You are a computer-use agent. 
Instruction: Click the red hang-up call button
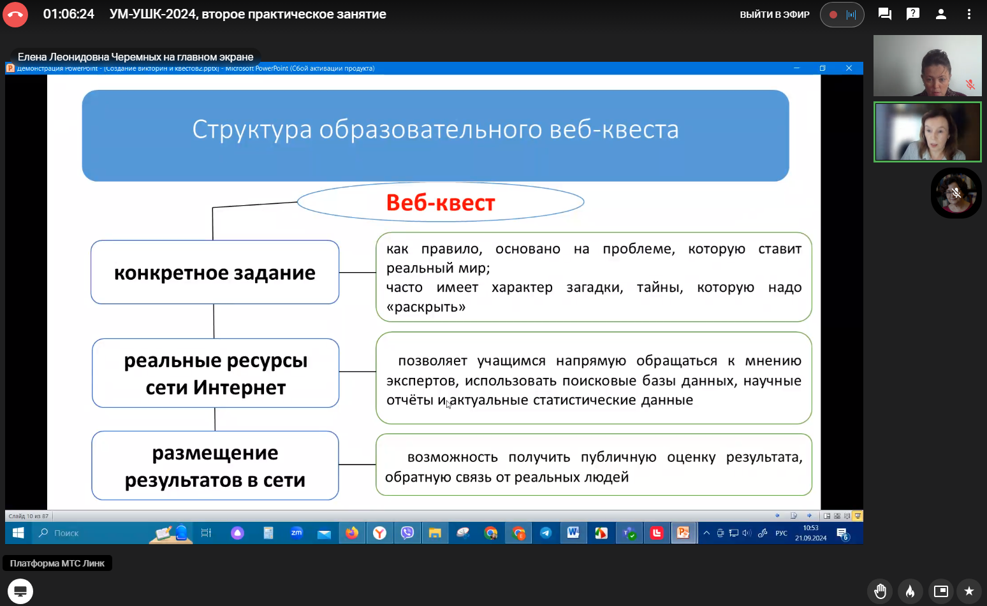[15, 15]
